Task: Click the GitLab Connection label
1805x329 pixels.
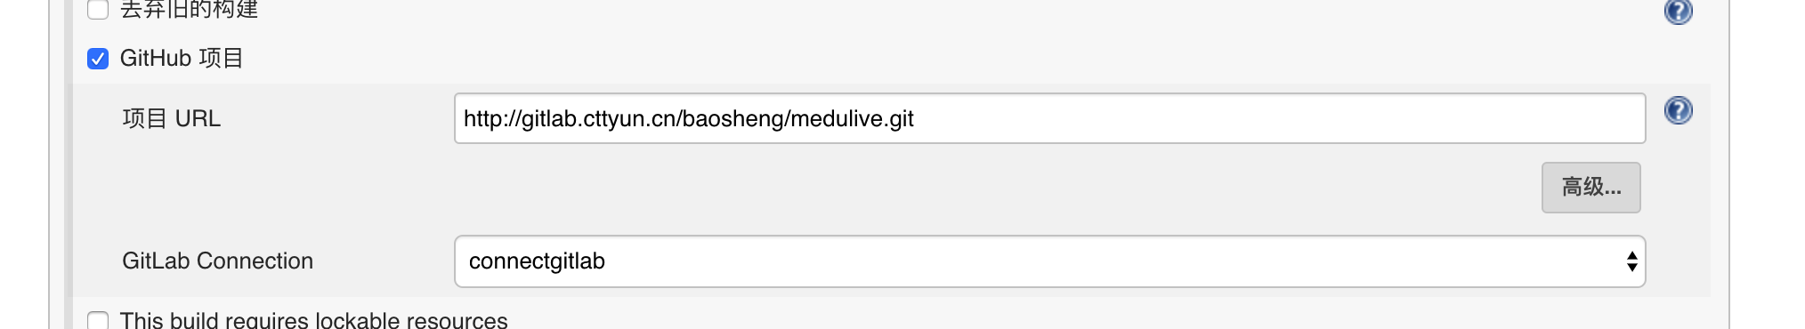Action: click(217, 261)
